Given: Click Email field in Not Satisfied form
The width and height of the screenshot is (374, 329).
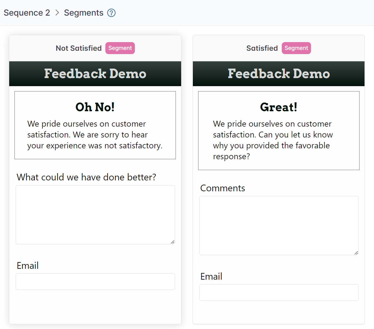Looking at the screenshot, I should [x=95, y=282].
